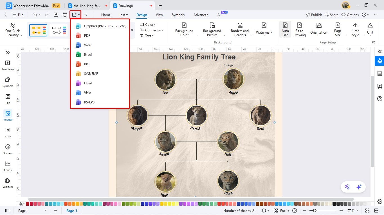Screen dimensions: 384x215
Task: Open the File menu button
Action: [x=18, y=15]
